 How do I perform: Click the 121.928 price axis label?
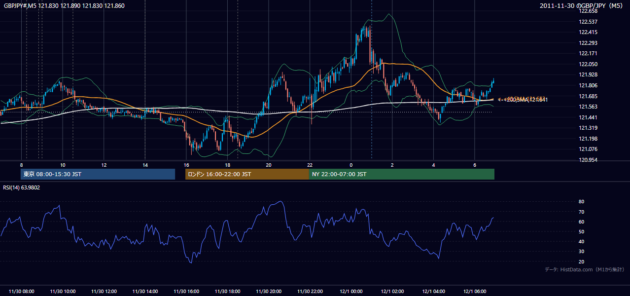click(589, 74)
